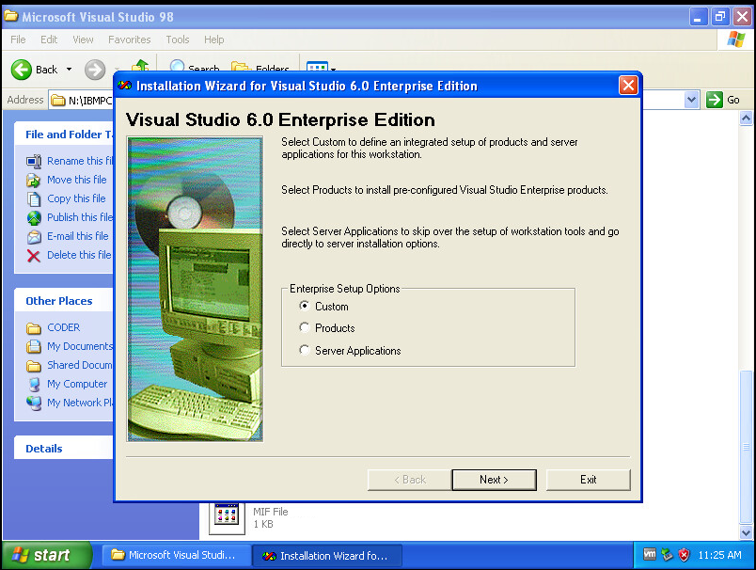Open the Edit menu in Explorer
Screen dimensions: 756x570
click(x=49, y=40)
